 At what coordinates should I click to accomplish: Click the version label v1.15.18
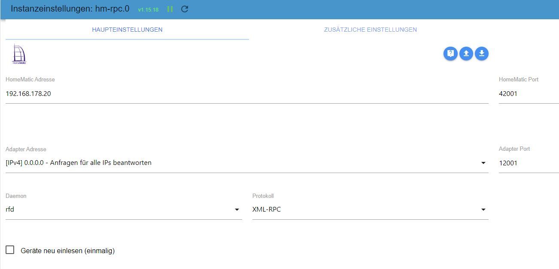pyautogui.click(x=148, y=9)
